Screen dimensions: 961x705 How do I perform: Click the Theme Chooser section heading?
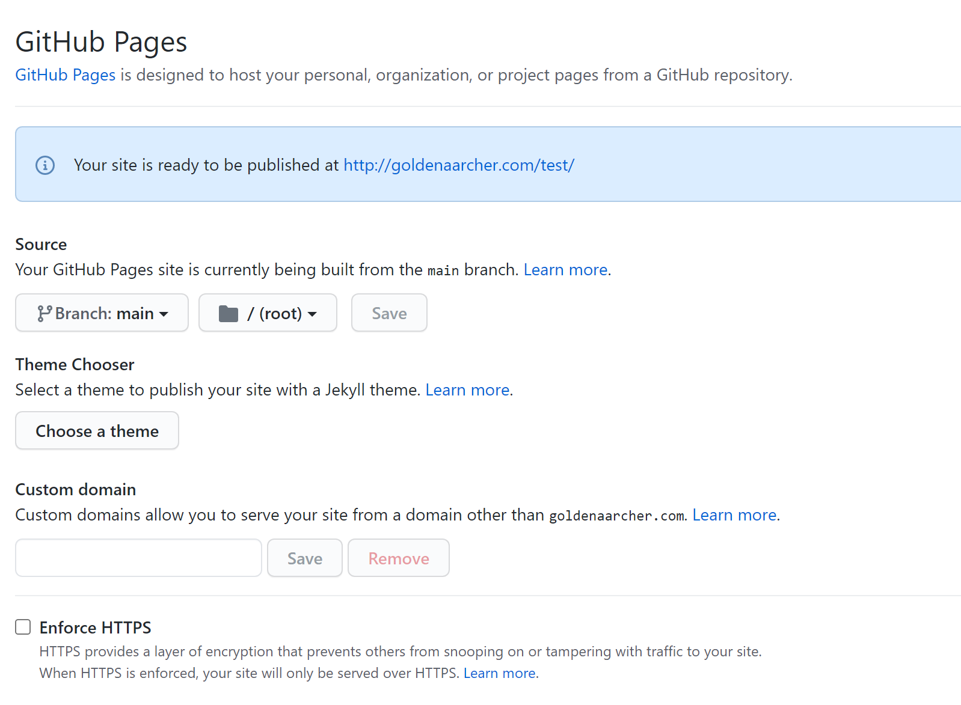(x=75, y=365)
